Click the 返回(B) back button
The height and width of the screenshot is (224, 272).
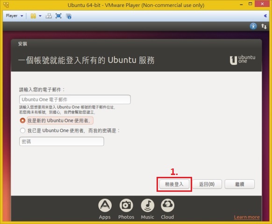coord(207,184)
